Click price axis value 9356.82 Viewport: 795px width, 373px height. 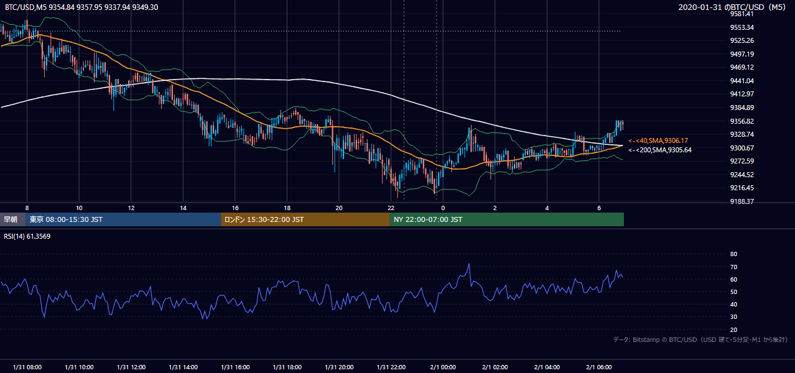(x=742, y=121)
